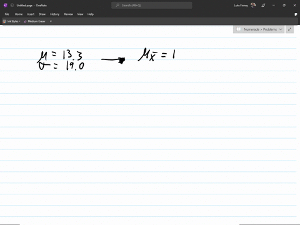Close the OneNote window
Viewport: 300px width, 225px height.
[294, 6]
